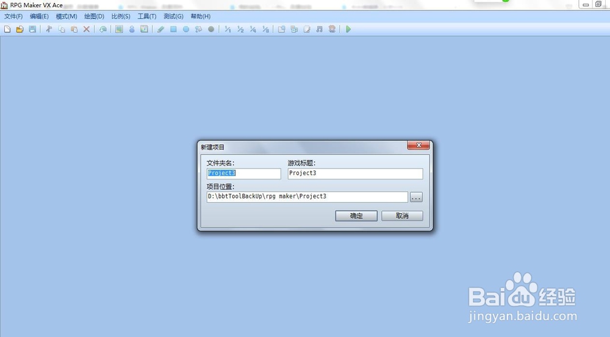Click the browse "..." button for project location

[416, 197]
